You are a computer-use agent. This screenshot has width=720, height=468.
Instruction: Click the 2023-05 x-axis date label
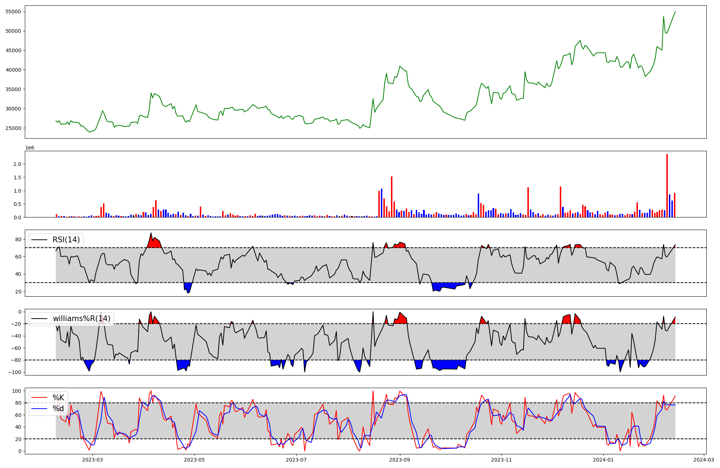(x=194, y=460)
